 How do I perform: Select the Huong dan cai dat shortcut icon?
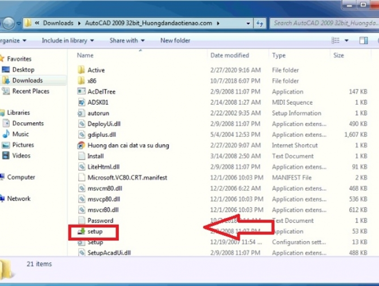(81, 145)
